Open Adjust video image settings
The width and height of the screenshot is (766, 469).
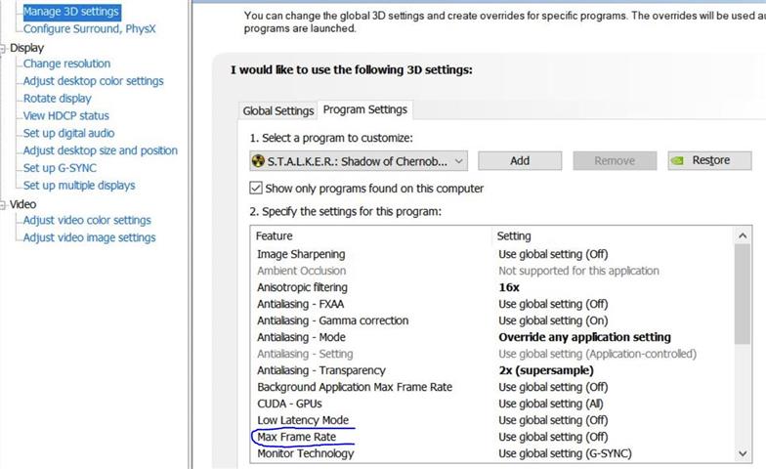(90, 237)
